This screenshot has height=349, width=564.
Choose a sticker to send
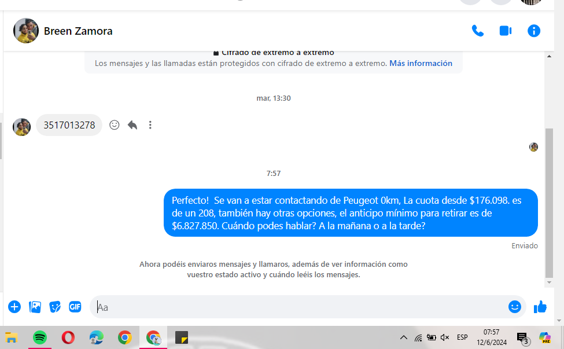pyautogui.click(x=55, y=307)
